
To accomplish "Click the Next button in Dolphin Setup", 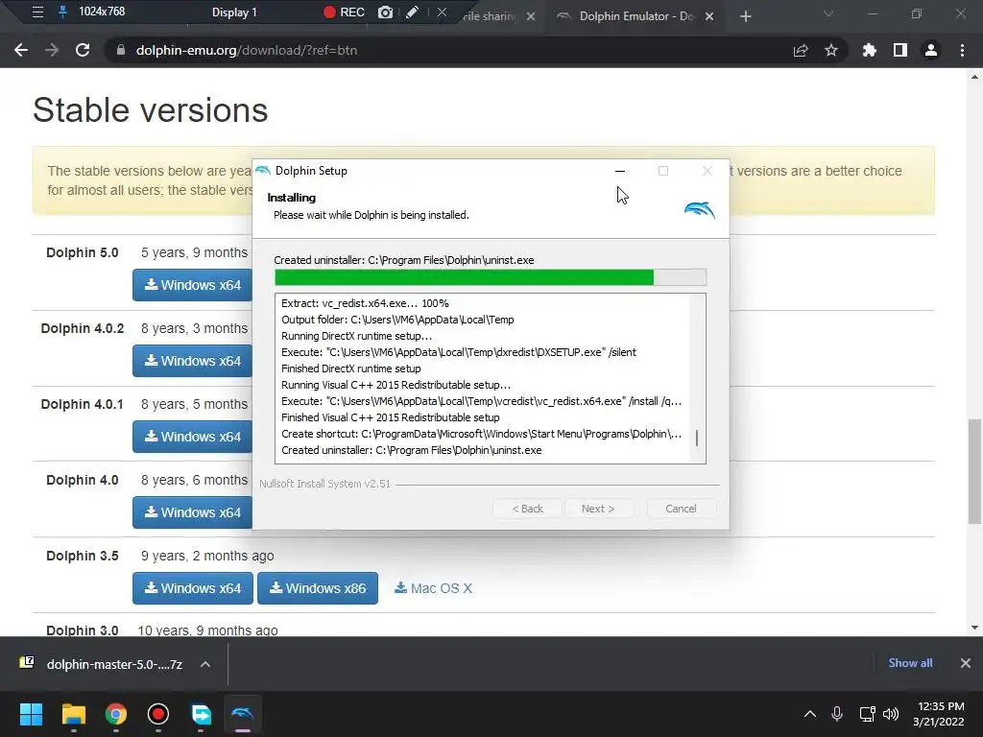I will pos(598,509).
